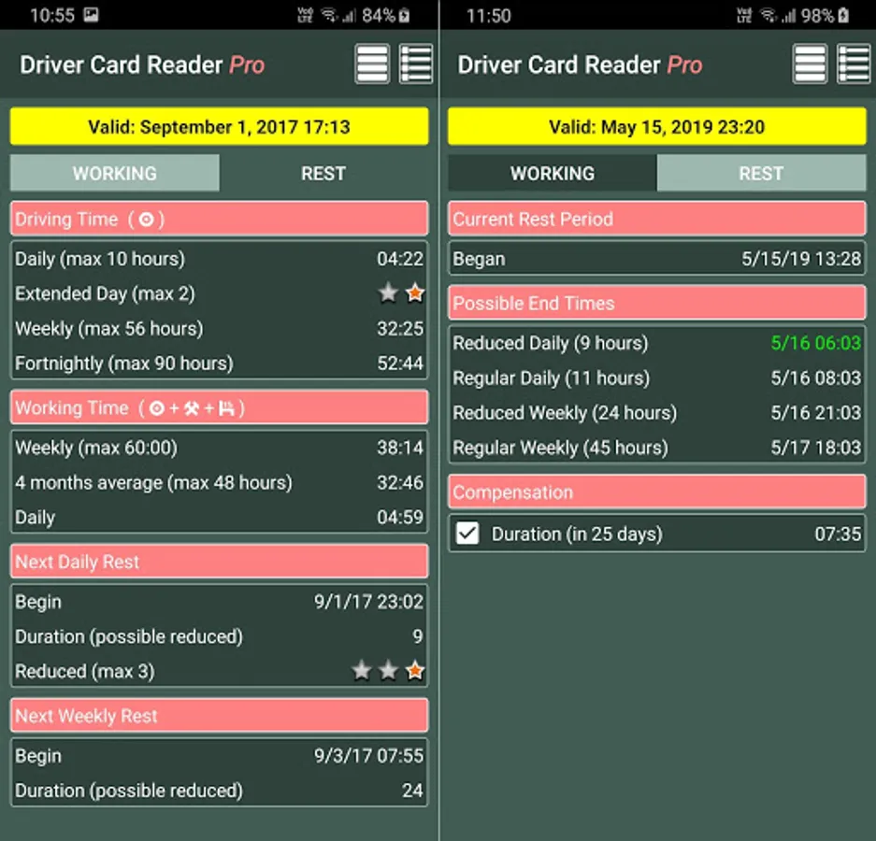Tap Regular Daily (11 hours) row

[657, 378]
